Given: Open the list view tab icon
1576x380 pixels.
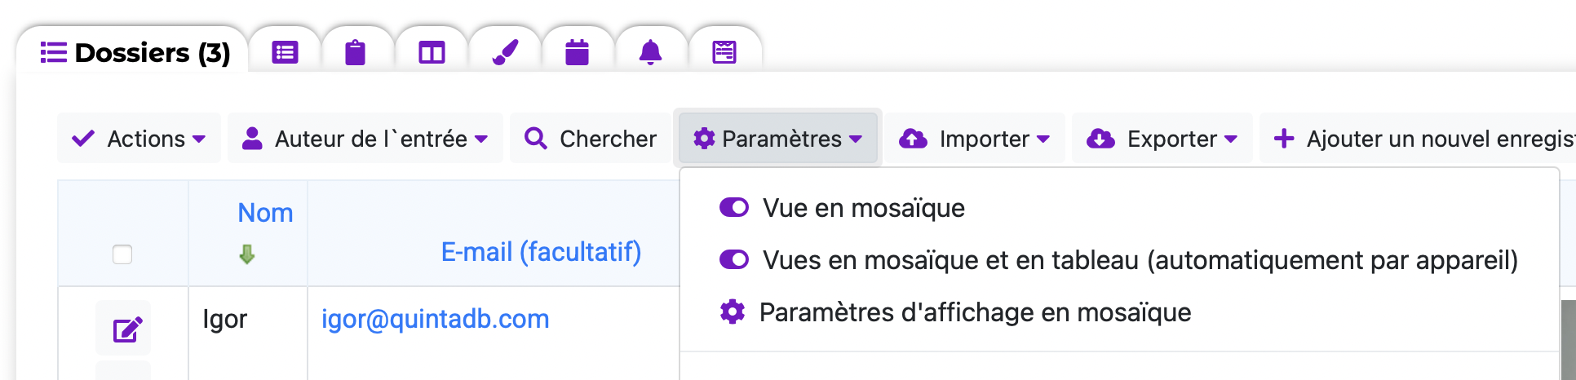Looking at the screenshot, I should point(285,53).
